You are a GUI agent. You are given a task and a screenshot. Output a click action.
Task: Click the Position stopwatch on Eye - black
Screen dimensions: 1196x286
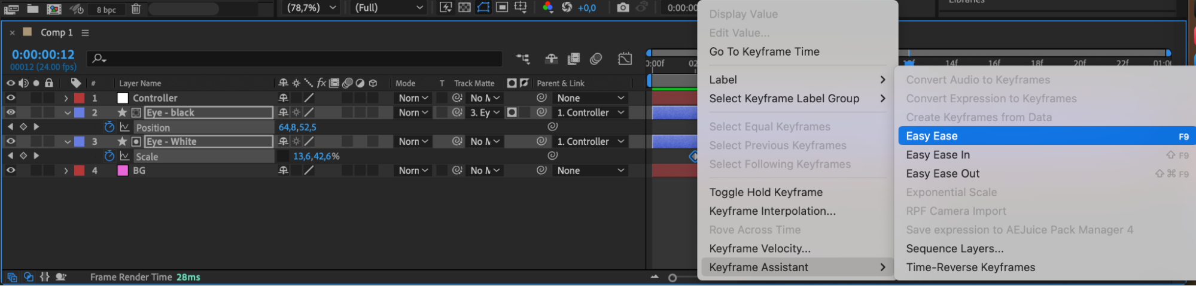tap(109, 127)
